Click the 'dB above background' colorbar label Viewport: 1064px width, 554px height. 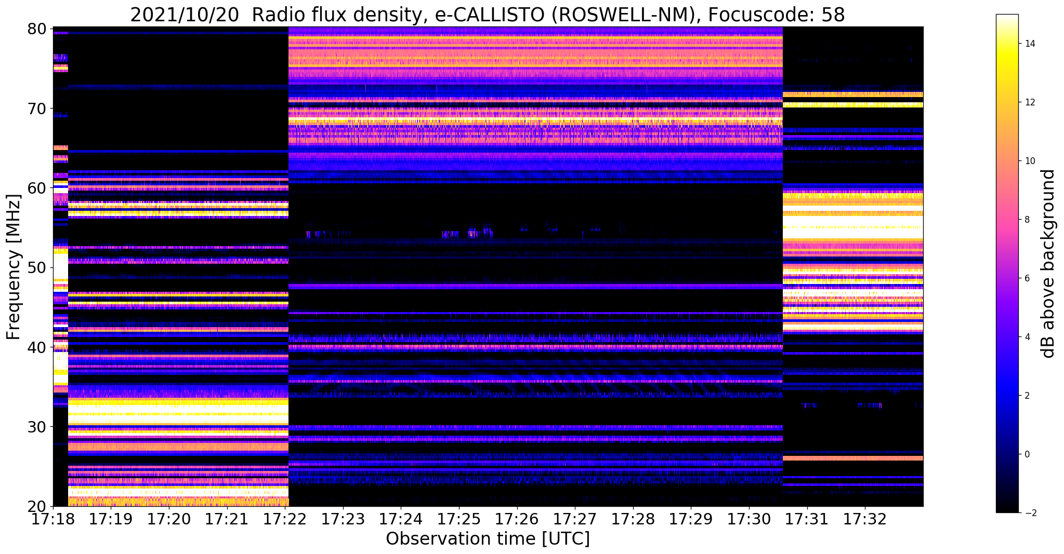click(1048, 263)
